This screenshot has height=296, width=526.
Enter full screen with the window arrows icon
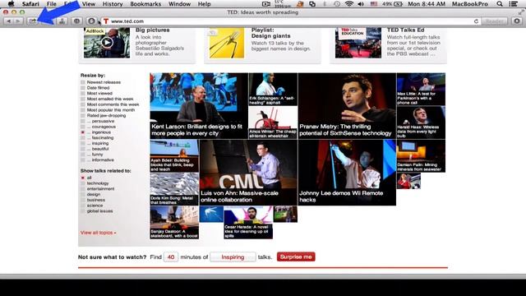pyautogui.click(x=521, y=12)
